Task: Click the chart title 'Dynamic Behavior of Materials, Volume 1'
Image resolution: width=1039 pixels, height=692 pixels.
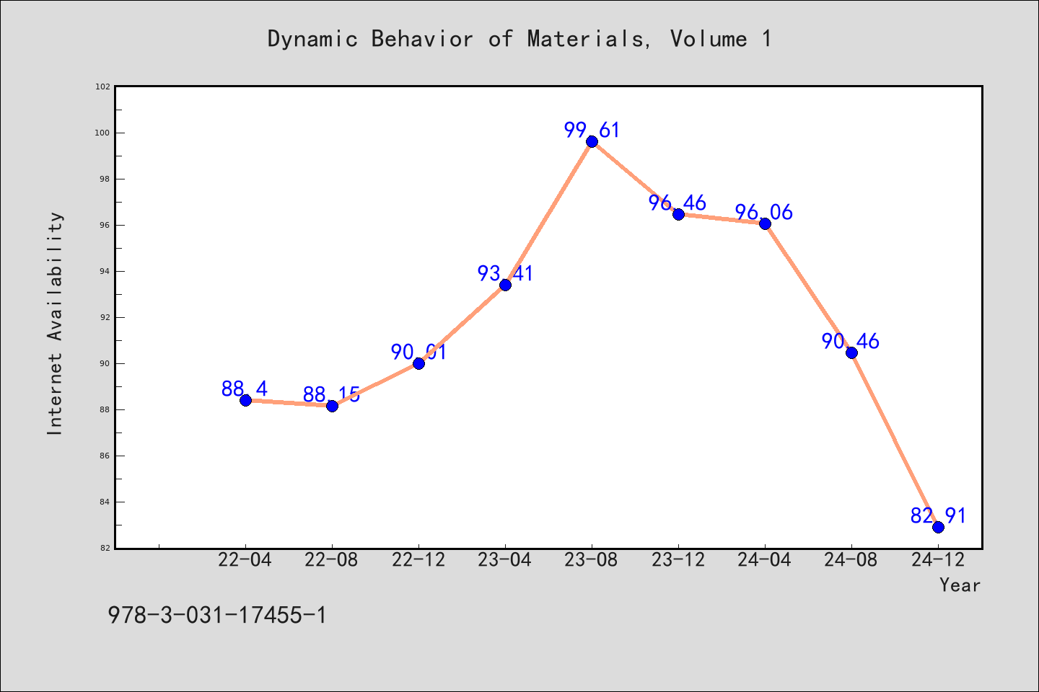Action: (519, 38)
